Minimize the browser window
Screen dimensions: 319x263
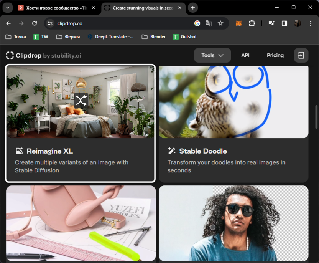277,7
